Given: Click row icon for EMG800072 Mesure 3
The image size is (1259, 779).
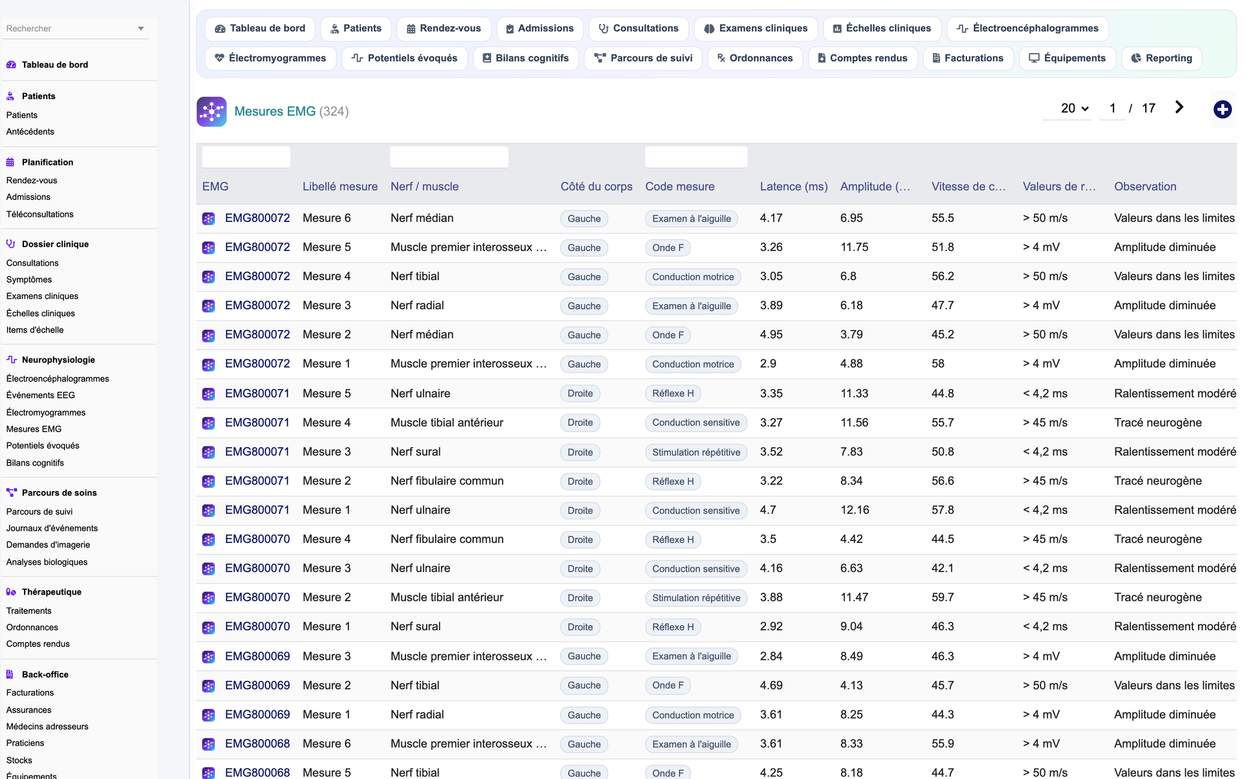Looking at the screenshot, I should (x=208, y=306).
